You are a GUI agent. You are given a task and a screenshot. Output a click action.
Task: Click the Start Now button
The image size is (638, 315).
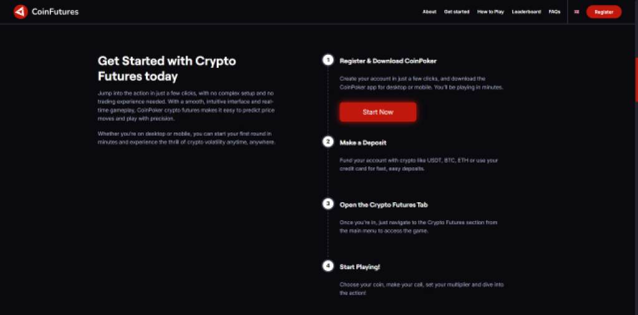tap(378, 112)
